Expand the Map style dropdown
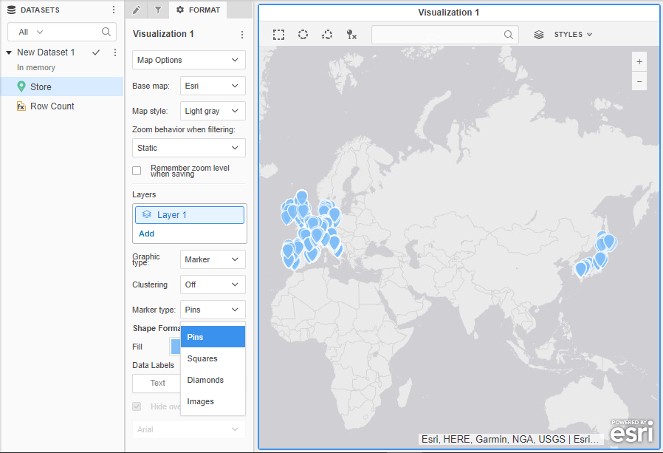This screenshot has width=663, height=453. click(213, 111)
